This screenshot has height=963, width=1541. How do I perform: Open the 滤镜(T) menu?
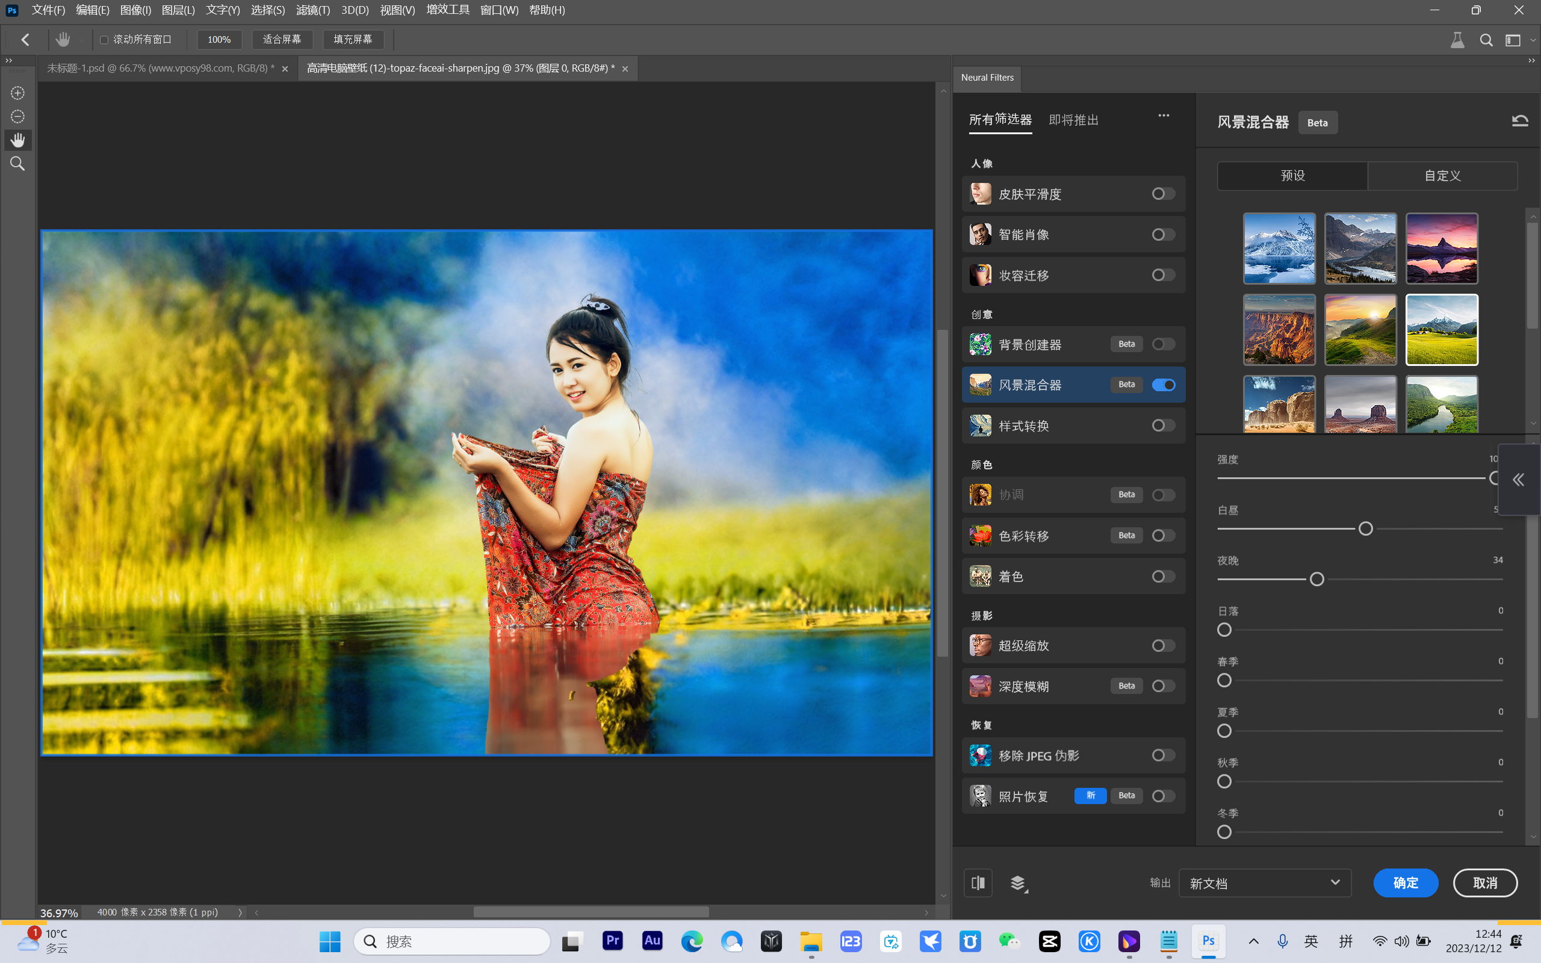tap(312, 10)
